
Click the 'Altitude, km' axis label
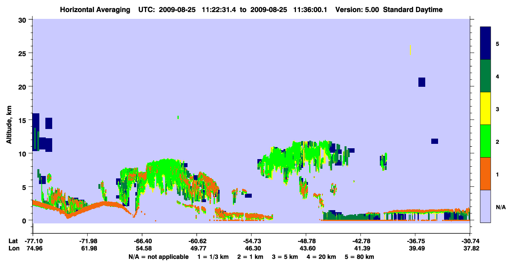[x=9, y=125]
